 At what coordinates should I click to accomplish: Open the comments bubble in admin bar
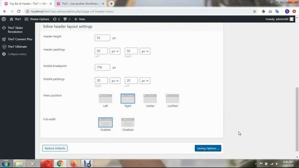67,19
